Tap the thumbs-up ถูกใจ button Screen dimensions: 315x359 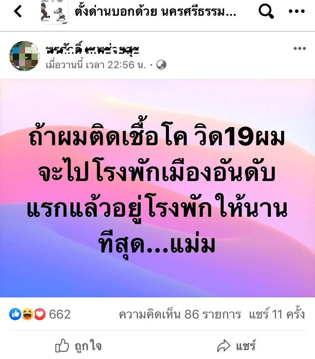78,346
